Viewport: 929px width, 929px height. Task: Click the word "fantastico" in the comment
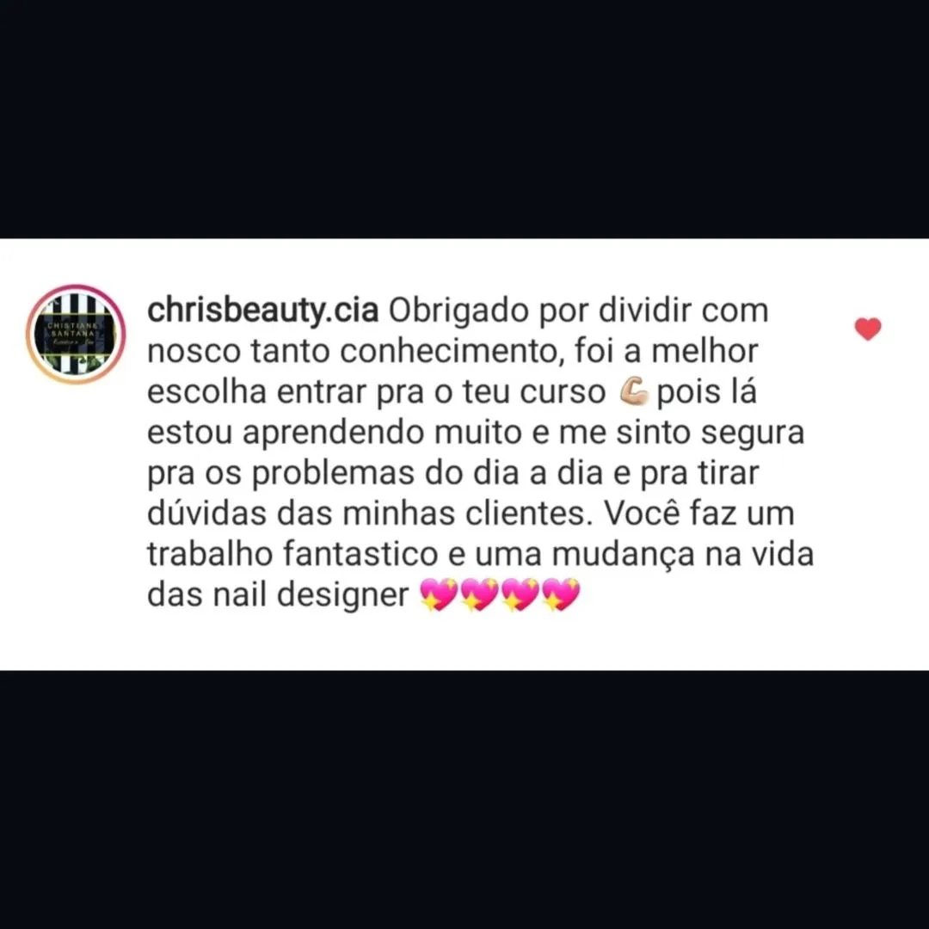tap(360, 554)
